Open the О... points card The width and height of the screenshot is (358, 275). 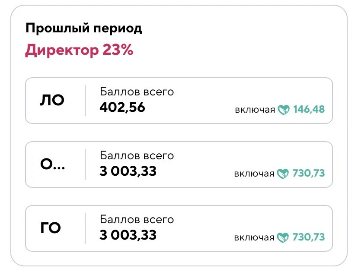tap(179, 164)
